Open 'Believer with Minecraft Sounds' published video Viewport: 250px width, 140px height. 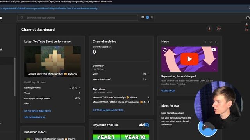click(55, 139)
